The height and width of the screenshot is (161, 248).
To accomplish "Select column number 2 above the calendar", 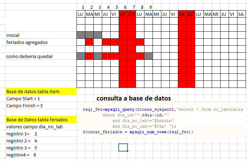I will coord(89,7).
